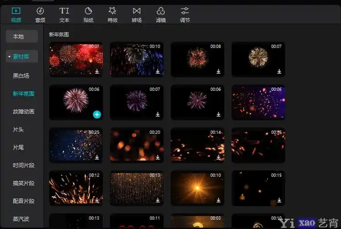Select the blue-gold glitter 00:25 thumbnail

tap(76, 145)
